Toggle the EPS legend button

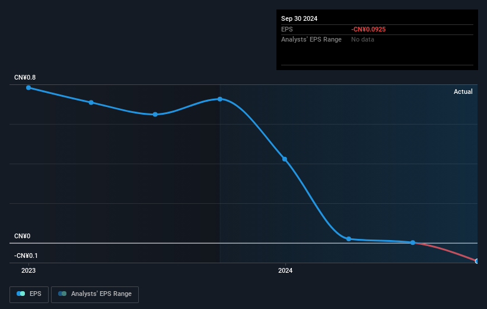(29, 294)
